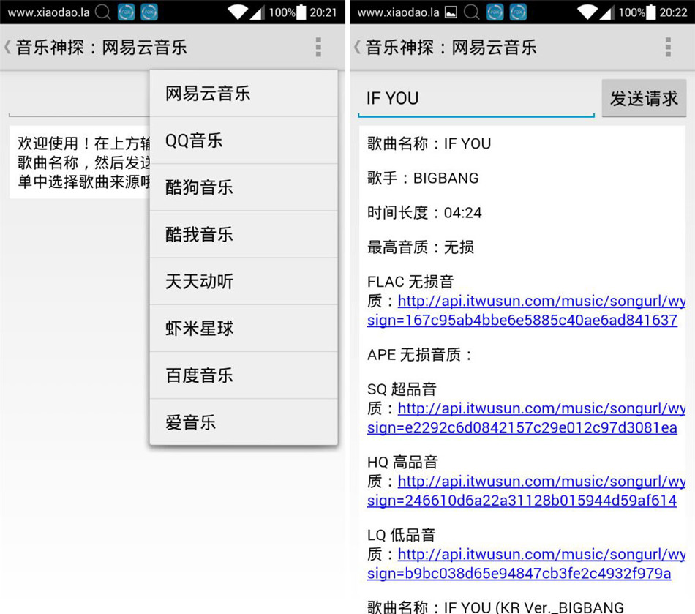Tap the IF YOU (KR Ver._BIGBANG result line

[x=495, y=607]
